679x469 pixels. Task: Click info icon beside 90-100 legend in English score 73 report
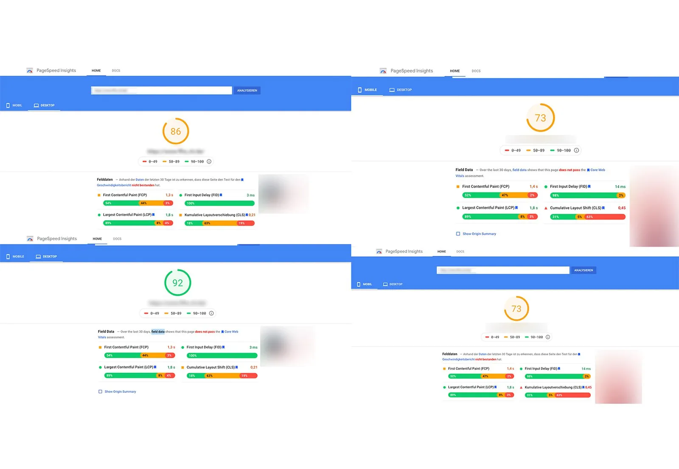[x=576, y=150]
